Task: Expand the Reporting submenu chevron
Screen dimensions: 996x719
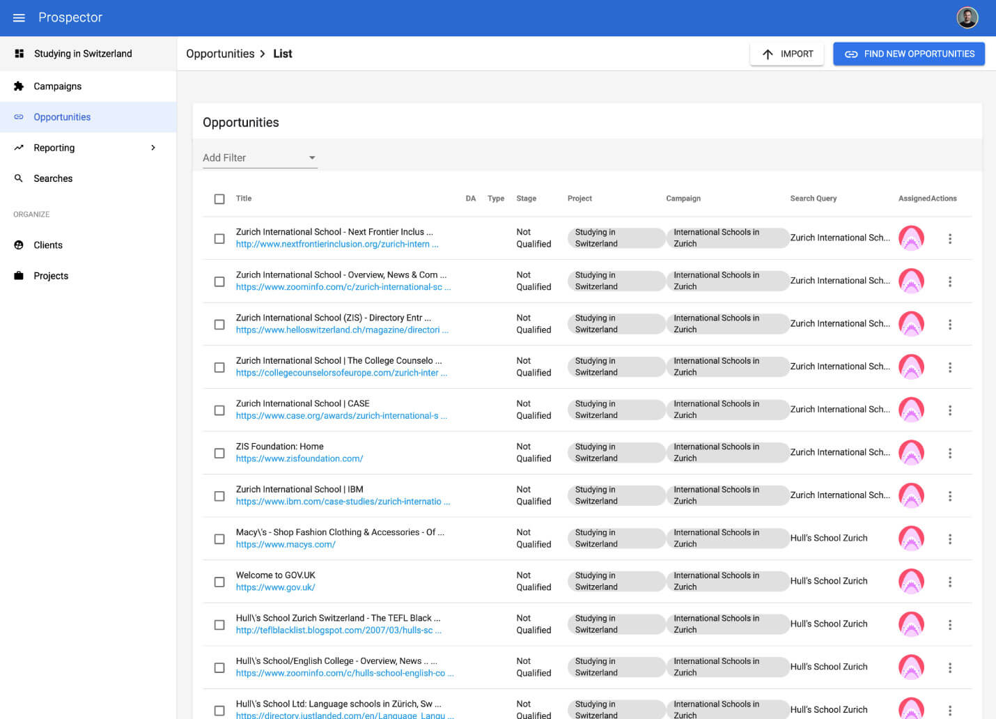Action: click(153, 148)
